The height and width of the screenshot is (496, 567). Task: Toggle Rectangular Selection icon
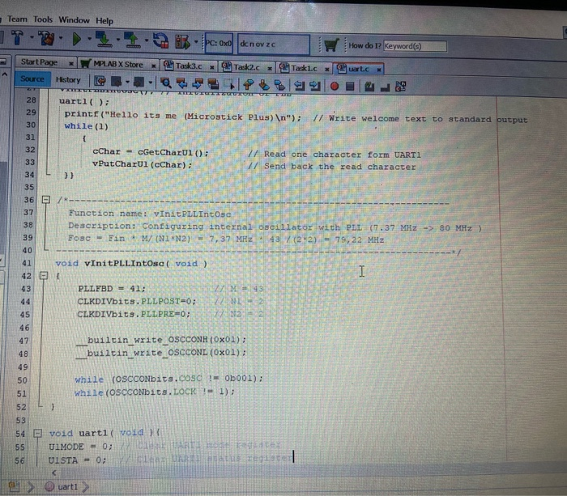(x=229, y=84)
